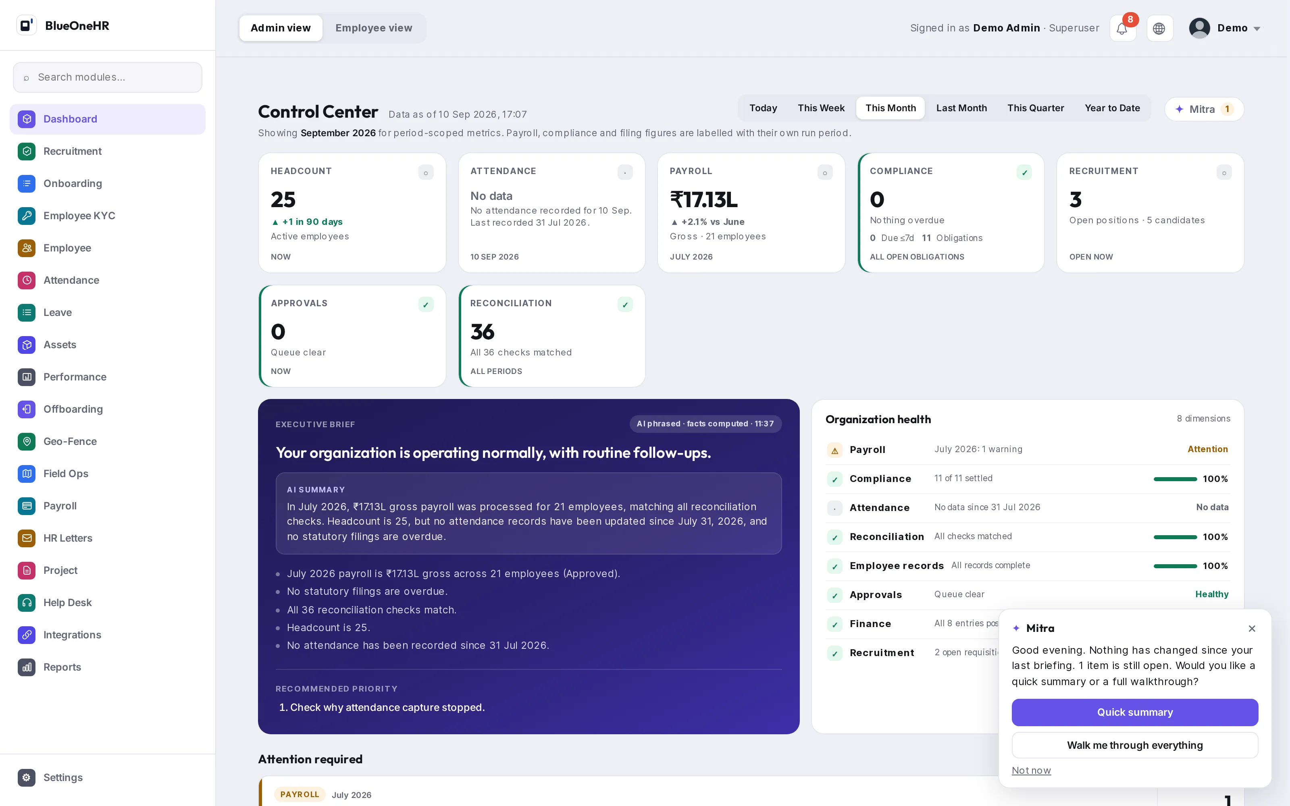Click the Reconciliation 100% progress bar
Image resolution: width=1290 pixels, height=806 pixels.
click(1175, 537)
